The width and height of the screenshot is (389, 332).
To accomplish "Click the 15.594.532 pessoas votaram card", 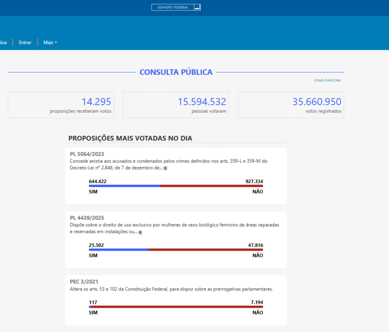I will [175, 105].
